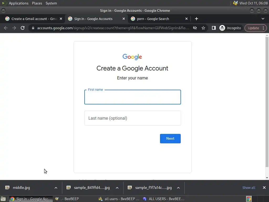269x202 pixels.
Task: Open the Applications menu
Action: 19,3
